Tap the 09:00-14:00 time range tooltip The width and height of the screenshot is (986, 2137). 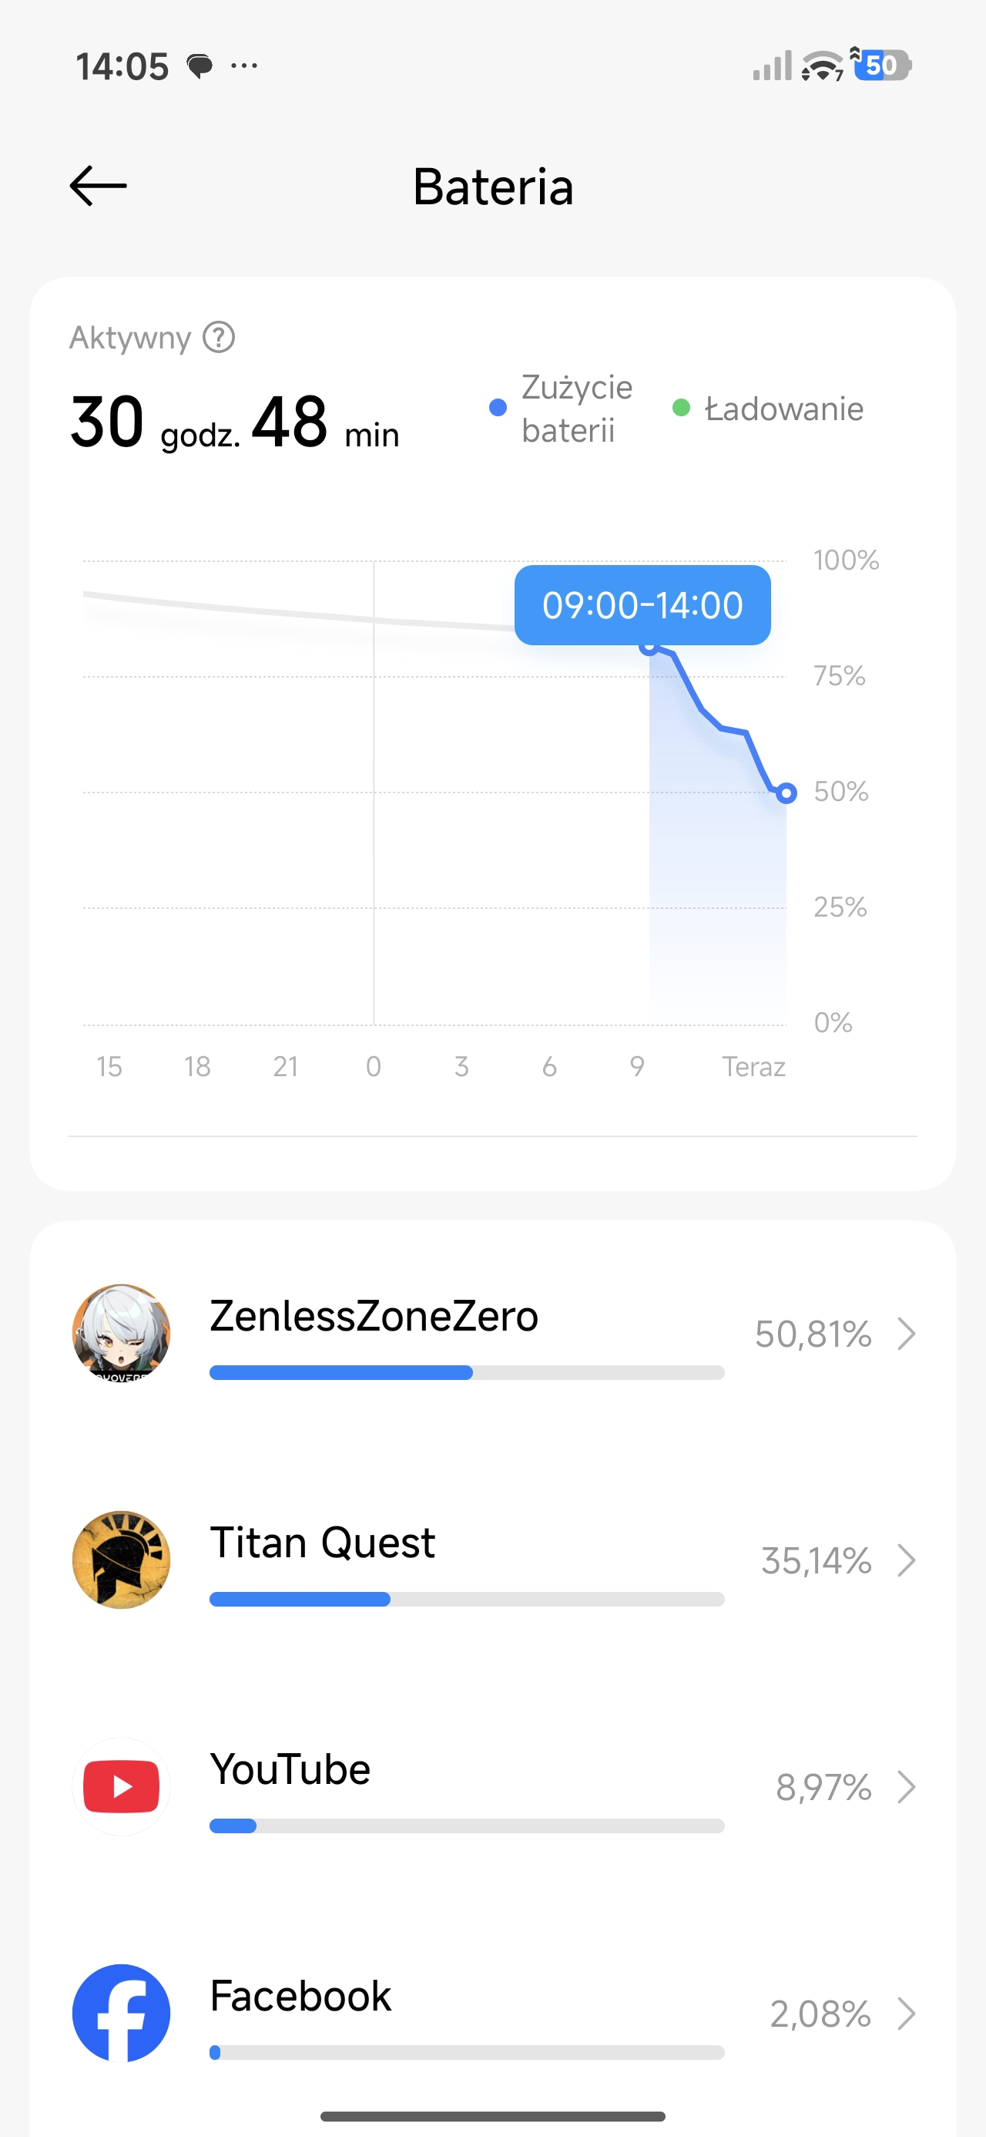pos(642,604)
